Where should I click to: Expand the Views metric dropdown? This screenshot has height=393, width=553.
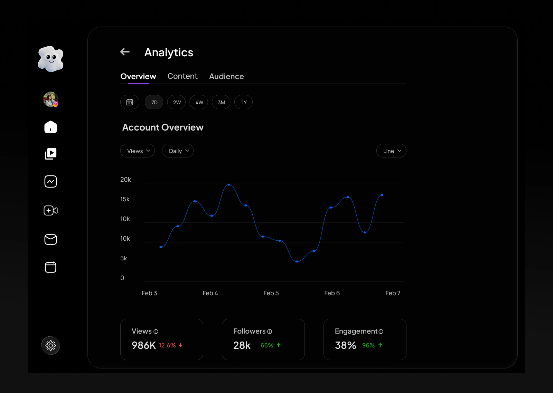[x=138, y=151]
